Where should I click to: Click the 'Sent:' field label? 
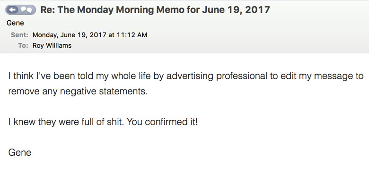[19, 35]
